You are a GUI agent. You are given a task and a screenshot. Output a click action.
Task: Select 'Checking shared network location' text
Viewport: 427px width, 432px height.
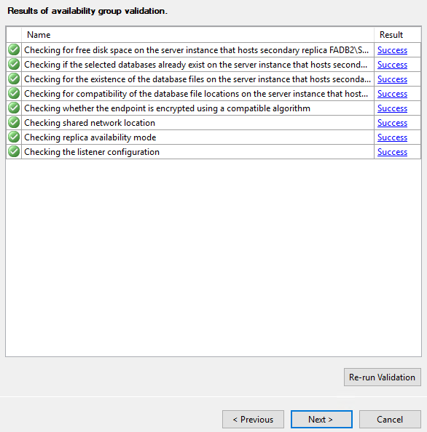90,123
